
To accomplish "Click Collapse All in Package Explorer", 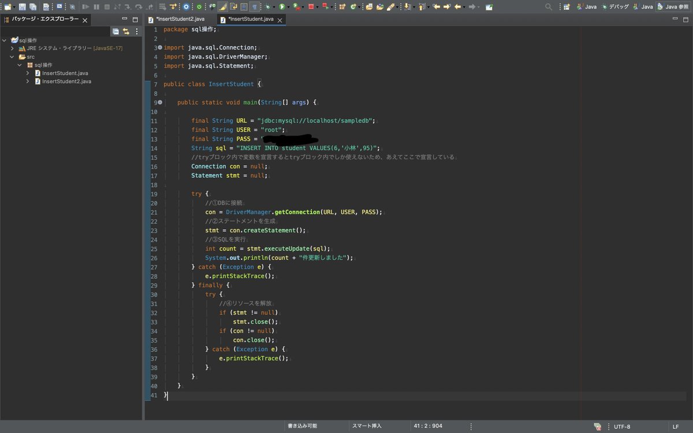I will point(115,31).
